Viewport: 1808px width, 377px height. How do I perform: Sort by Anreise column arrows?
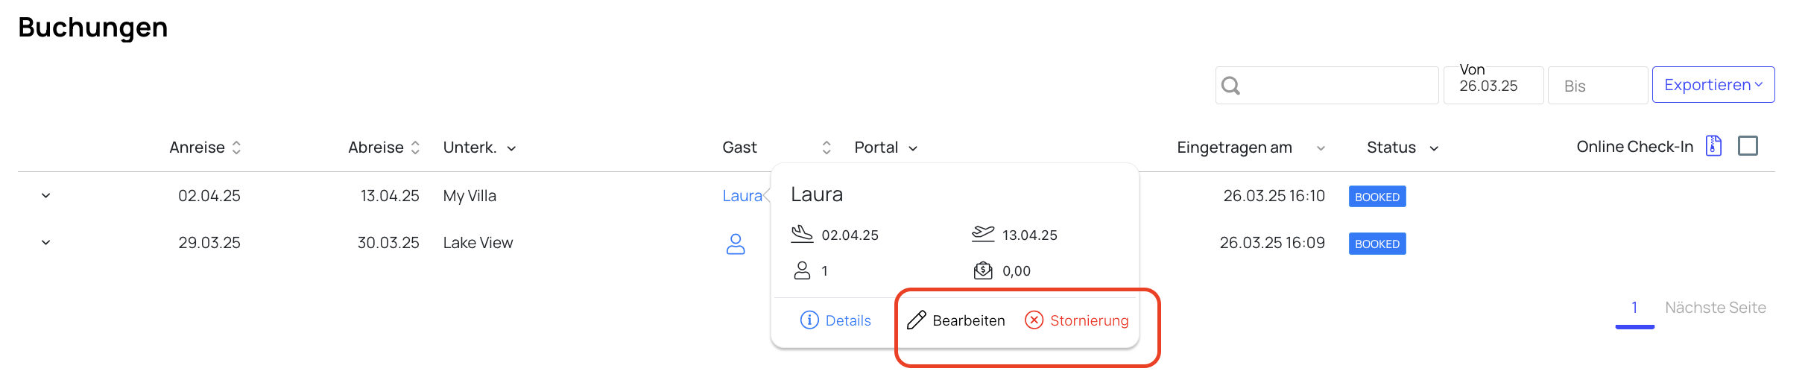236,148
